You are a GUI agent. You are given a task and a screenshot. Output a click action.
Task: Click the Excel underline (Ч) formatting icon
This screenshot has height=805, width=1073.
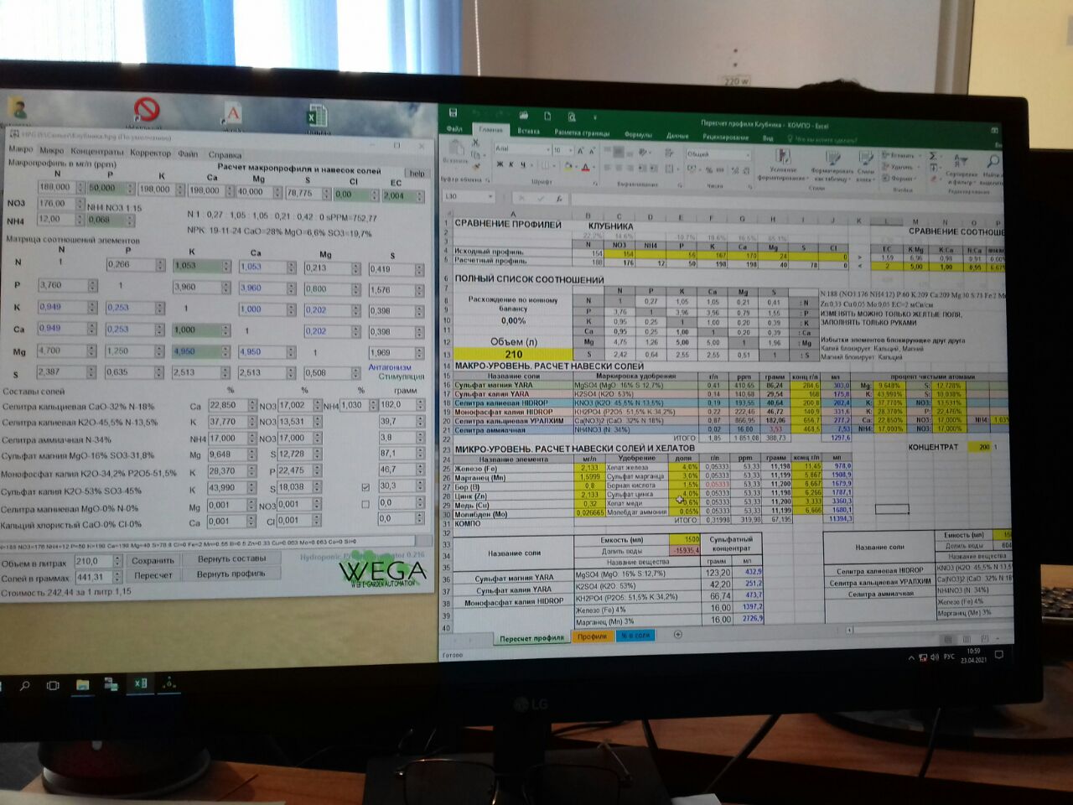click(x=524, y=165)
